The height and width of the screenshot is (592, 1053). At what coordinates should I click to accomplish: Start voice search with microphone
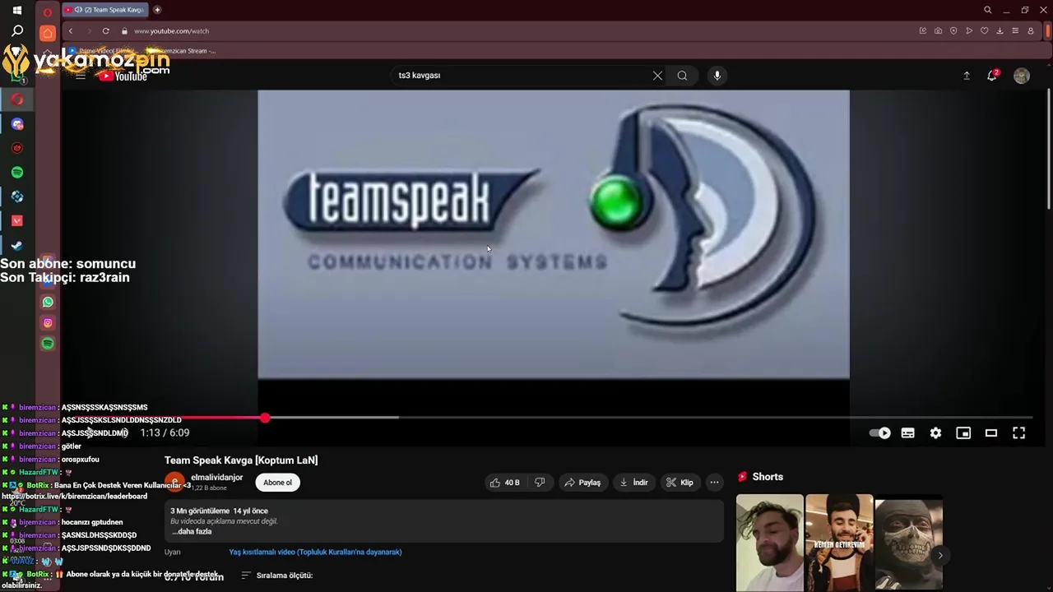(717, 76)
